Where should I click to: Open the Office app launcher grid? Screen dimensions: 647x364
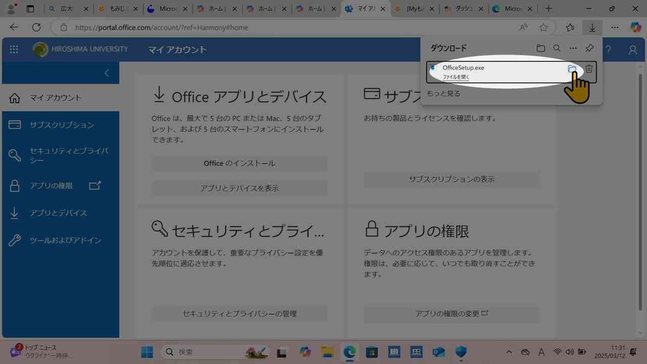[x=14, y=49]
